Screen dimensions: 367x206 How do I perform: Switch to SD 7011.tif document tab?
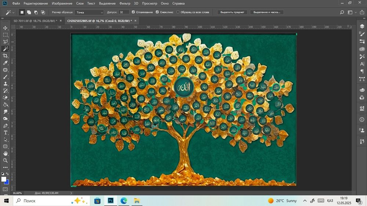point(35,21)
